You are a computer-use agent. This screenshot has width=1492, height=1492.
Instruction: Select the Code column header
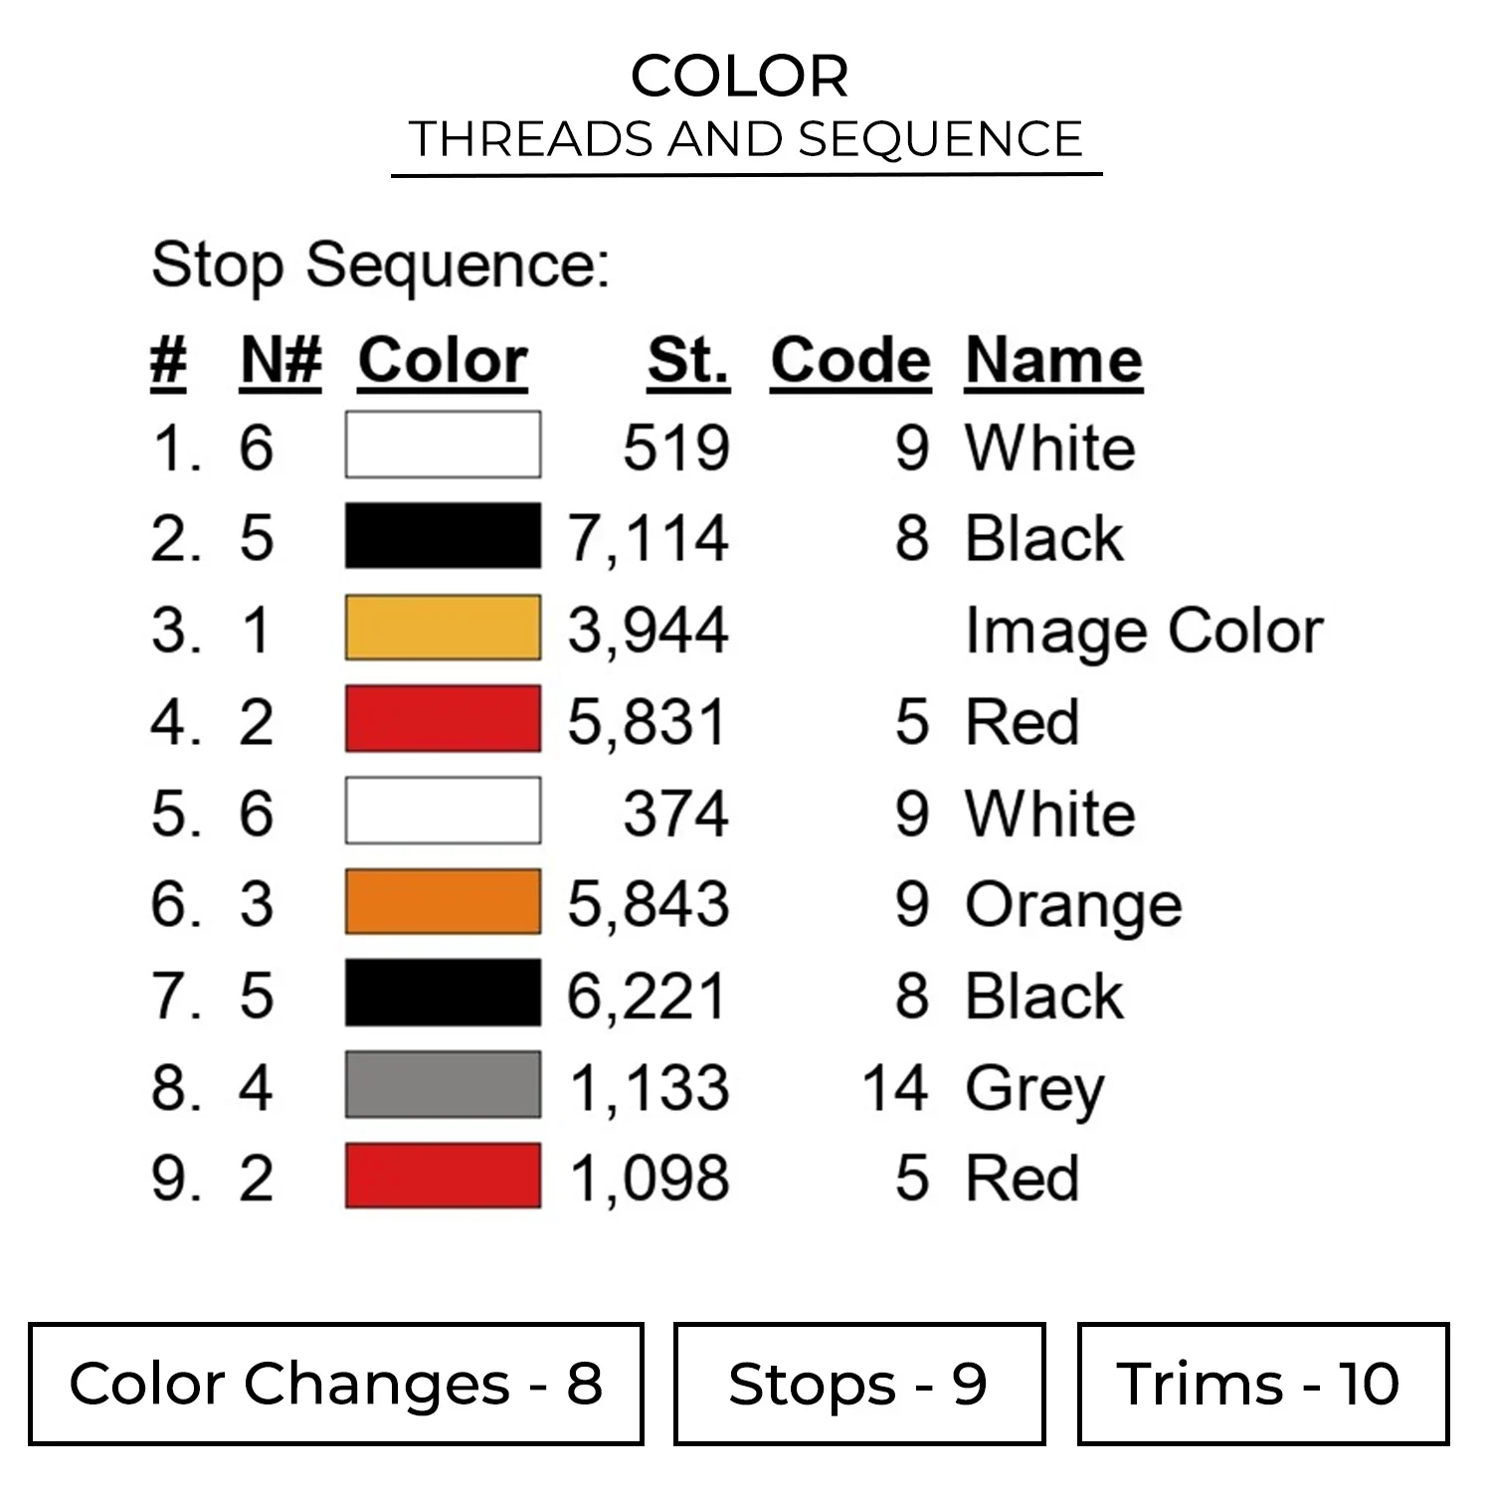[x=850, y=360]
